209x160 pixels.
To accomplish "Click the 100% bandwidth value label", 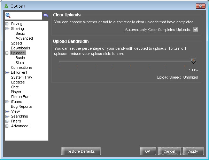I will pyautogui.click(x=194, y=70).
